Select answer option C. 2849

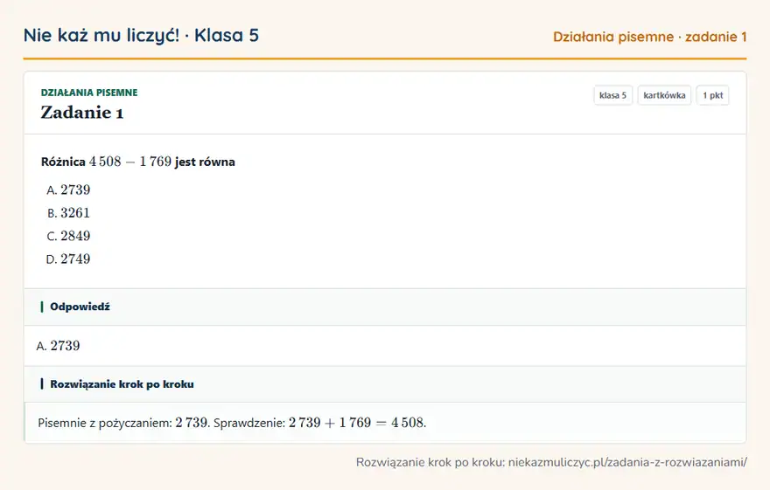68,236
